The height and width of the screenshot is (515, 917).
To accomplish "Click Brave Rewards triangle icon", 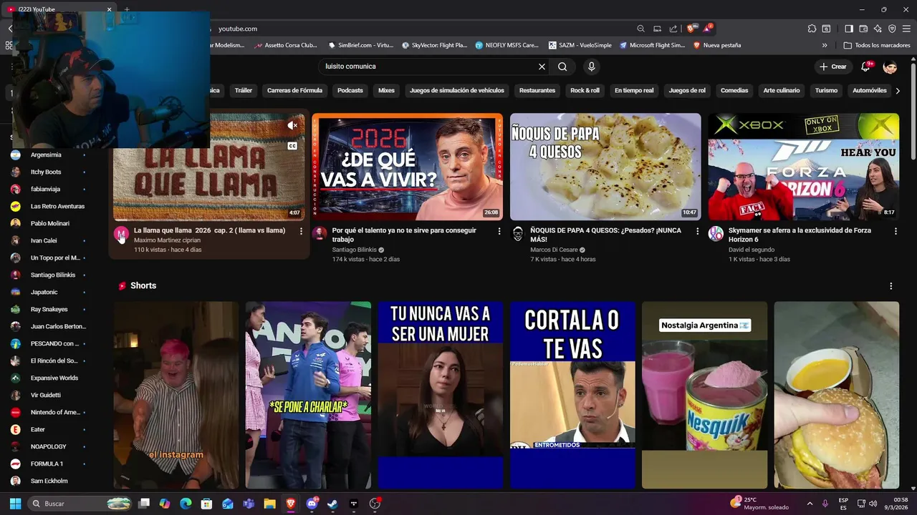I will (x=708, y=29).
